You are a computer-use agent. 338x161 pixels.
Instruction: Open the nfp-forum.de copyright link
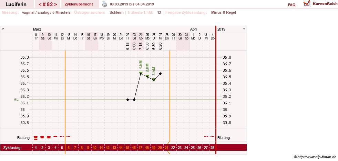click(315, 157)
